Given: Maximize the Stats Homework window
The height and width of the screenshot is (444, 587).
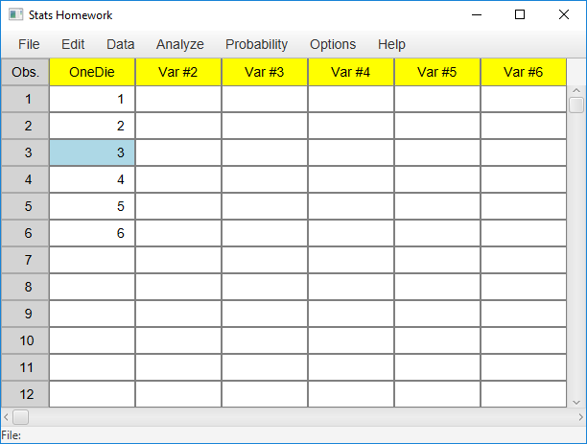Looking at the screenshot, I should point(520,14).
